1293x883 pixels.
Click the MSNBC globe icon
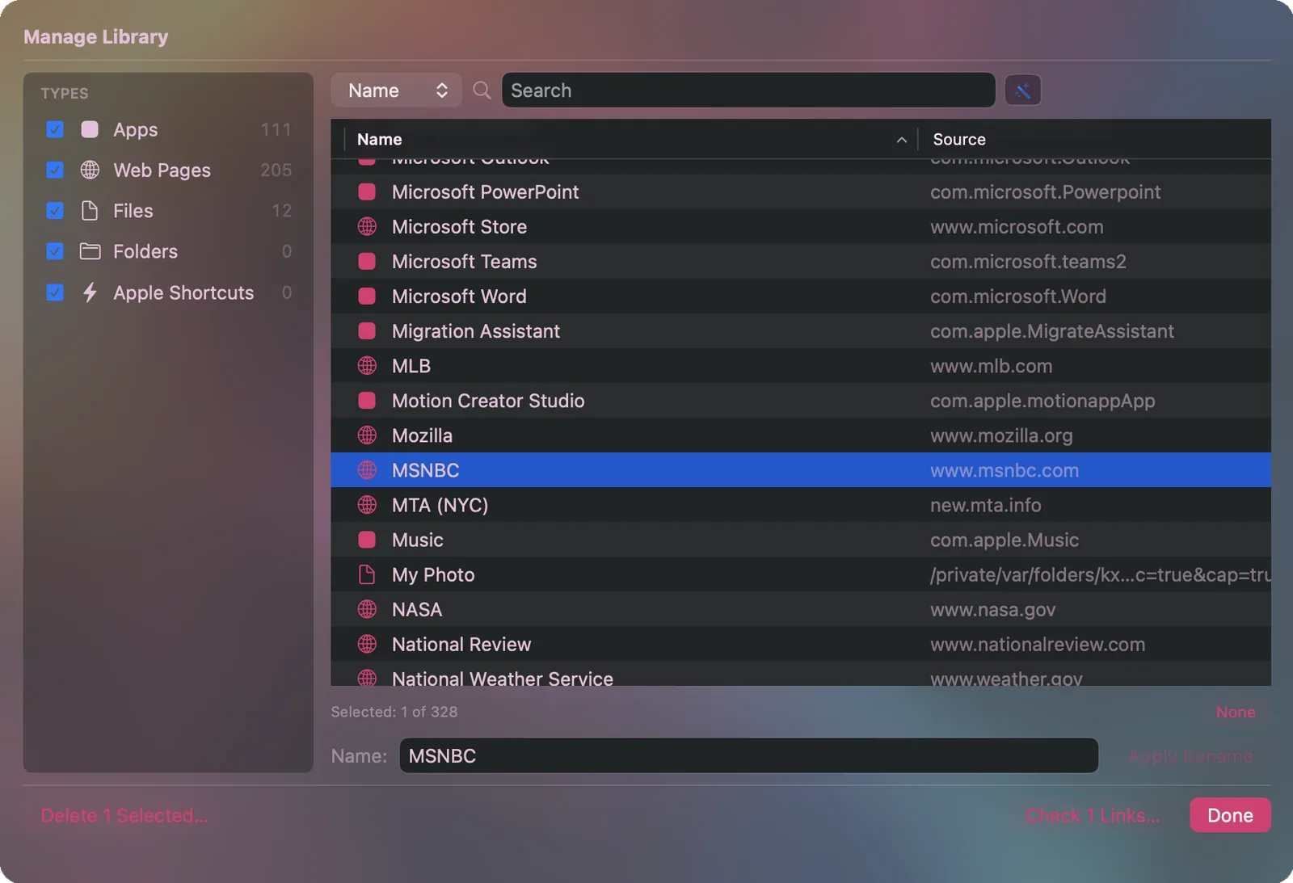click(367, 470)
